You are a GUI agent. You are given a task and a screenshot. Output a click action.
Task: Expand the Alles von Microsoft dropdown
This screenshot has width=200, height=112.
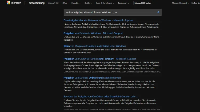180,3
